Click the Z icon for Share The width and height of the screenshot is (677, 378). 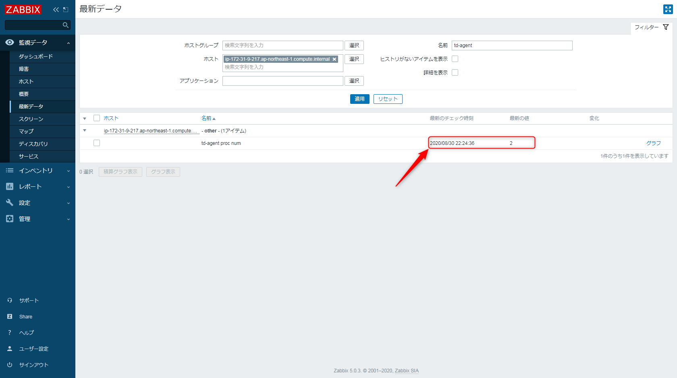[10, 316]
